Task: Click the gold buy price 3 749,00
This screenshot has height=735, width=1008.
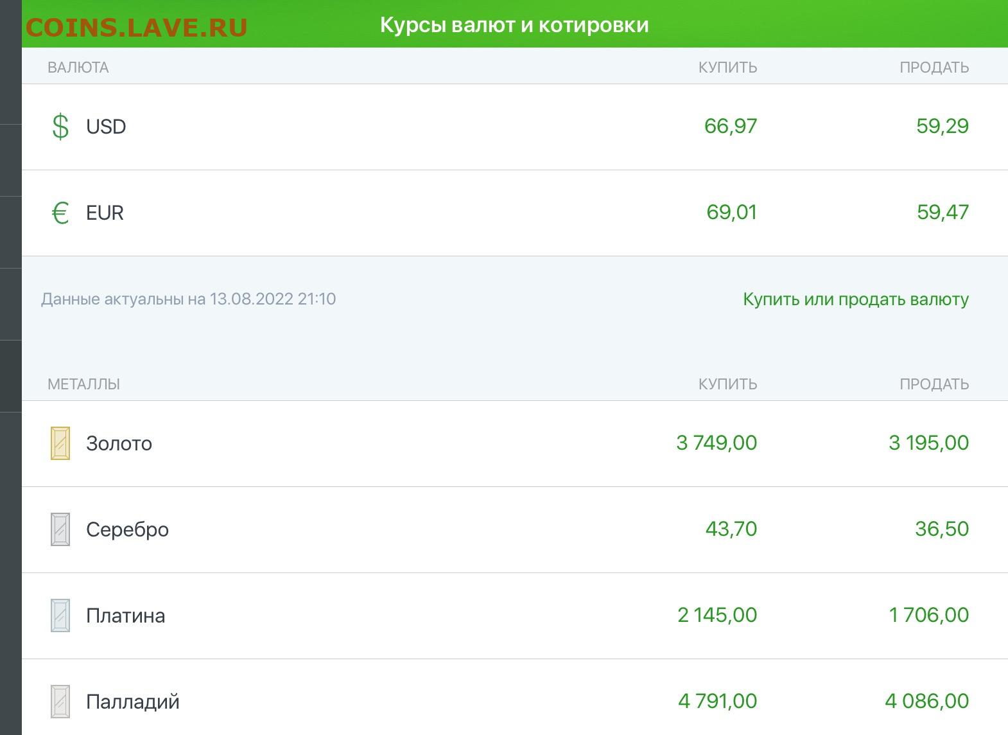Action: (x=717, y=443)
